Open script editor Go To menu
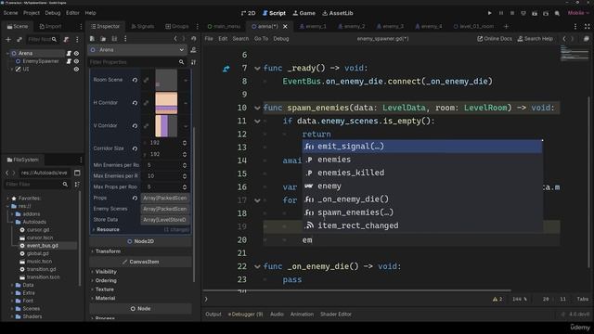Viewport: 594px width, 334px height. click(261, 39)
